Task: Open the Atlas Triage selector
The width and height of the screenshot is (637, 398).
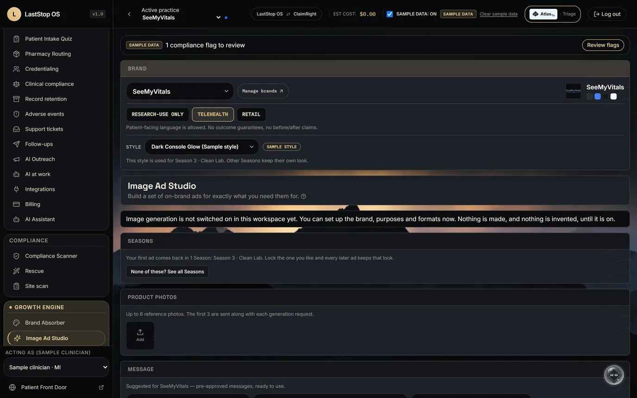Action: point(553,14)
